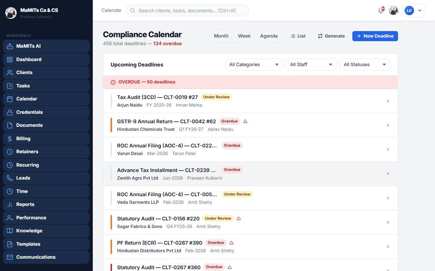Image resolution: width=435 pixels, height=271 pixels.
Task: Click the Dashboard grid icon
Action: point(10,59)
